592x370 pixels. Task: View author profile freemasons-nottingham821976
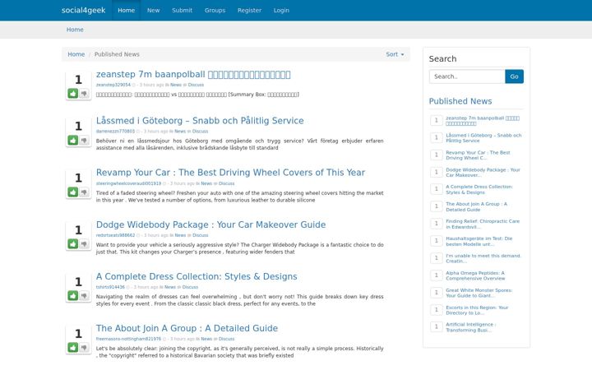point(128,339)
